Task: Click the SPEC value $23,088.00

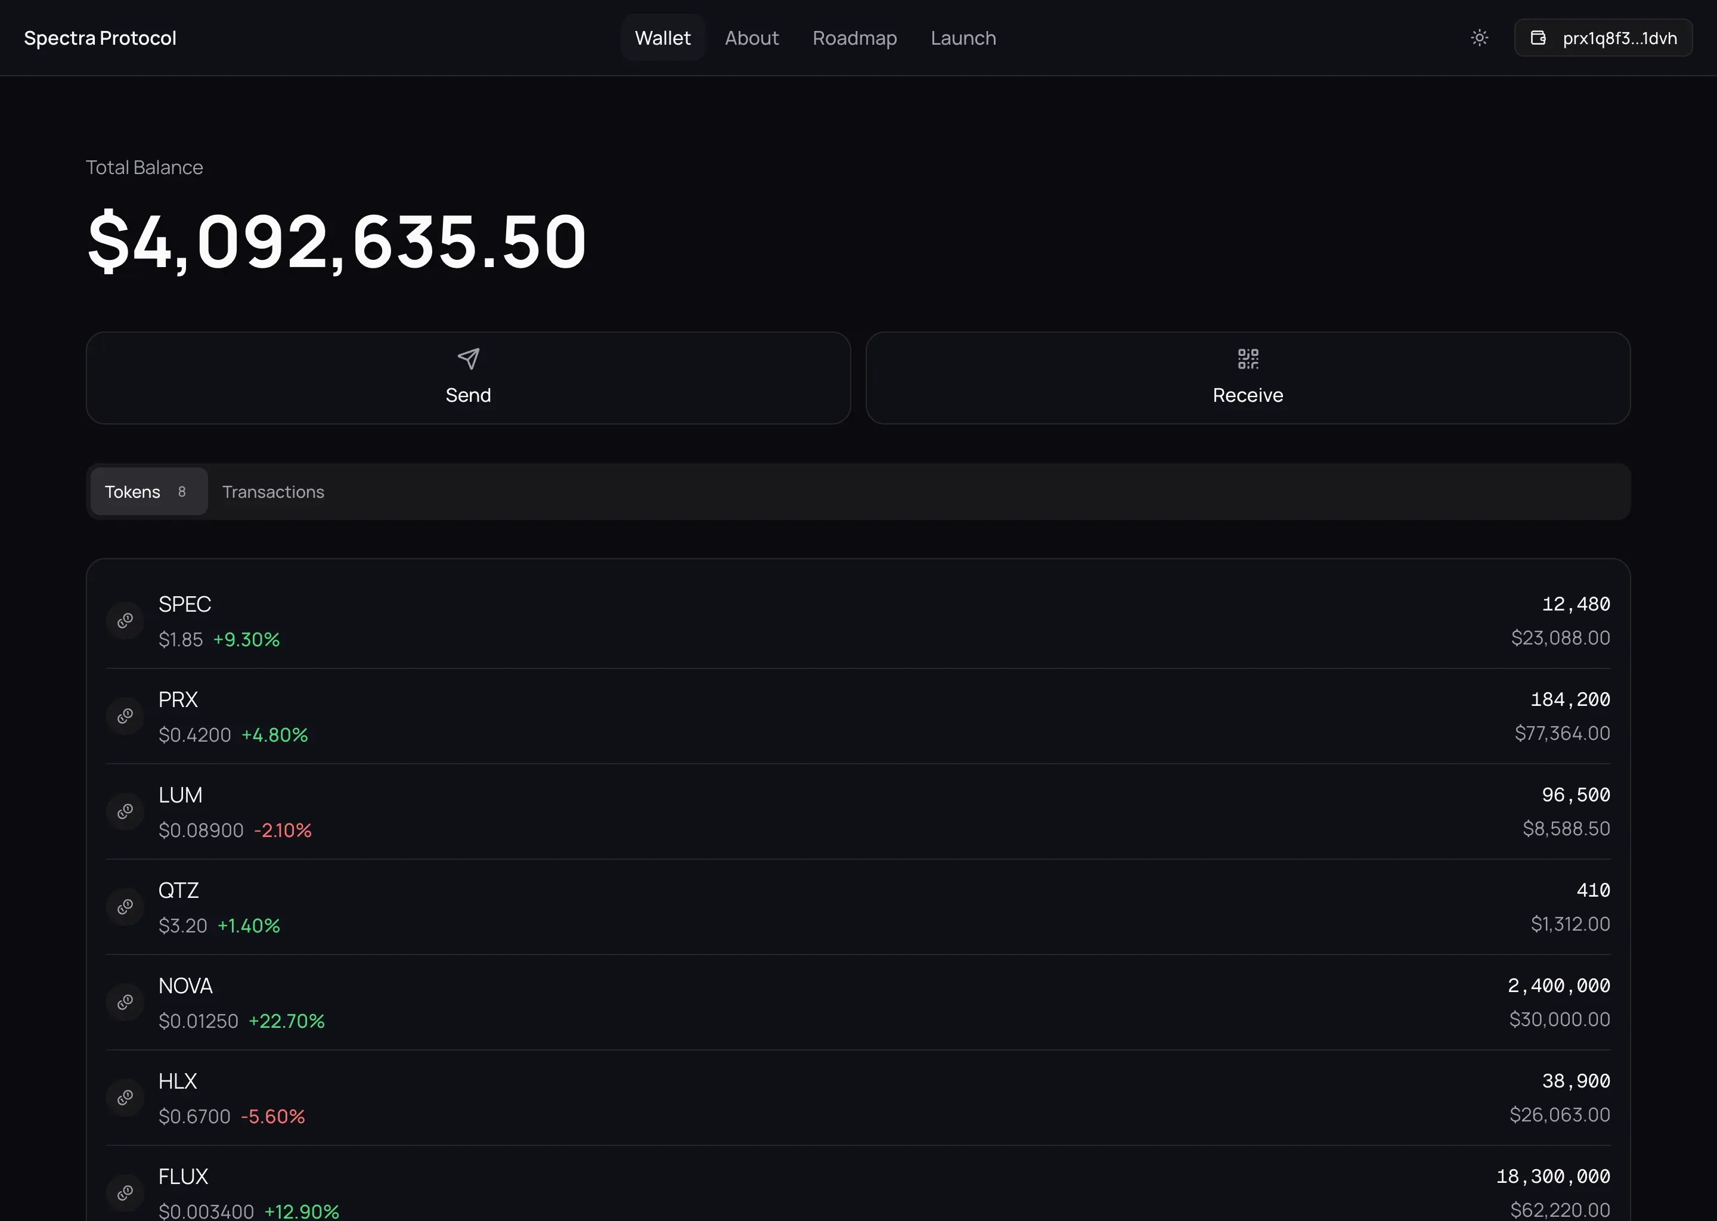Action: 1561,637
